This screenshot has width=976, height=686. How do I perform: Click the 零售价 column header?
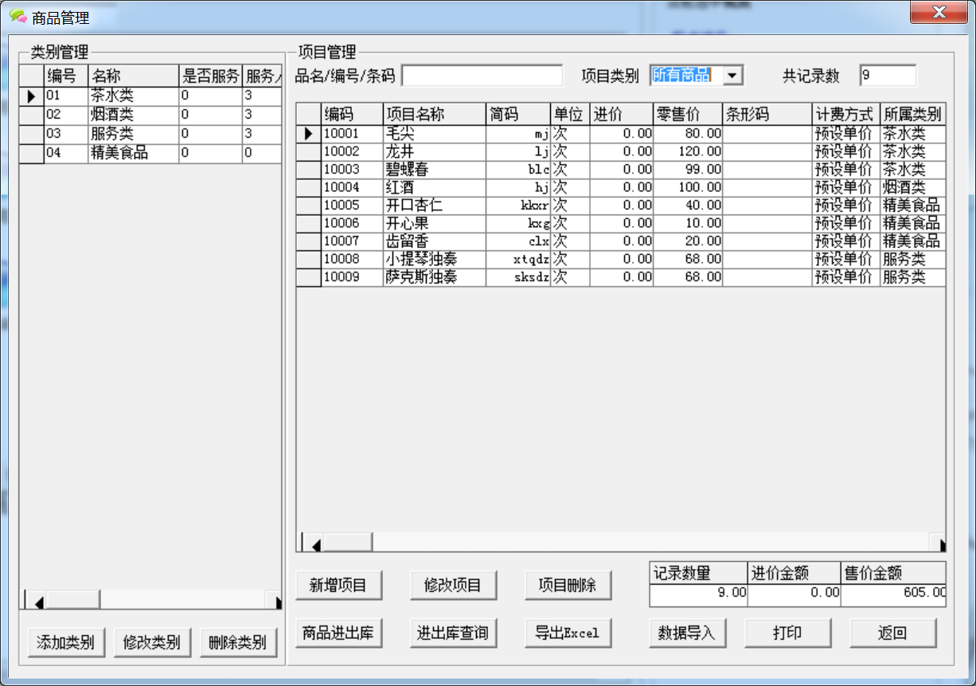(688, 114)
